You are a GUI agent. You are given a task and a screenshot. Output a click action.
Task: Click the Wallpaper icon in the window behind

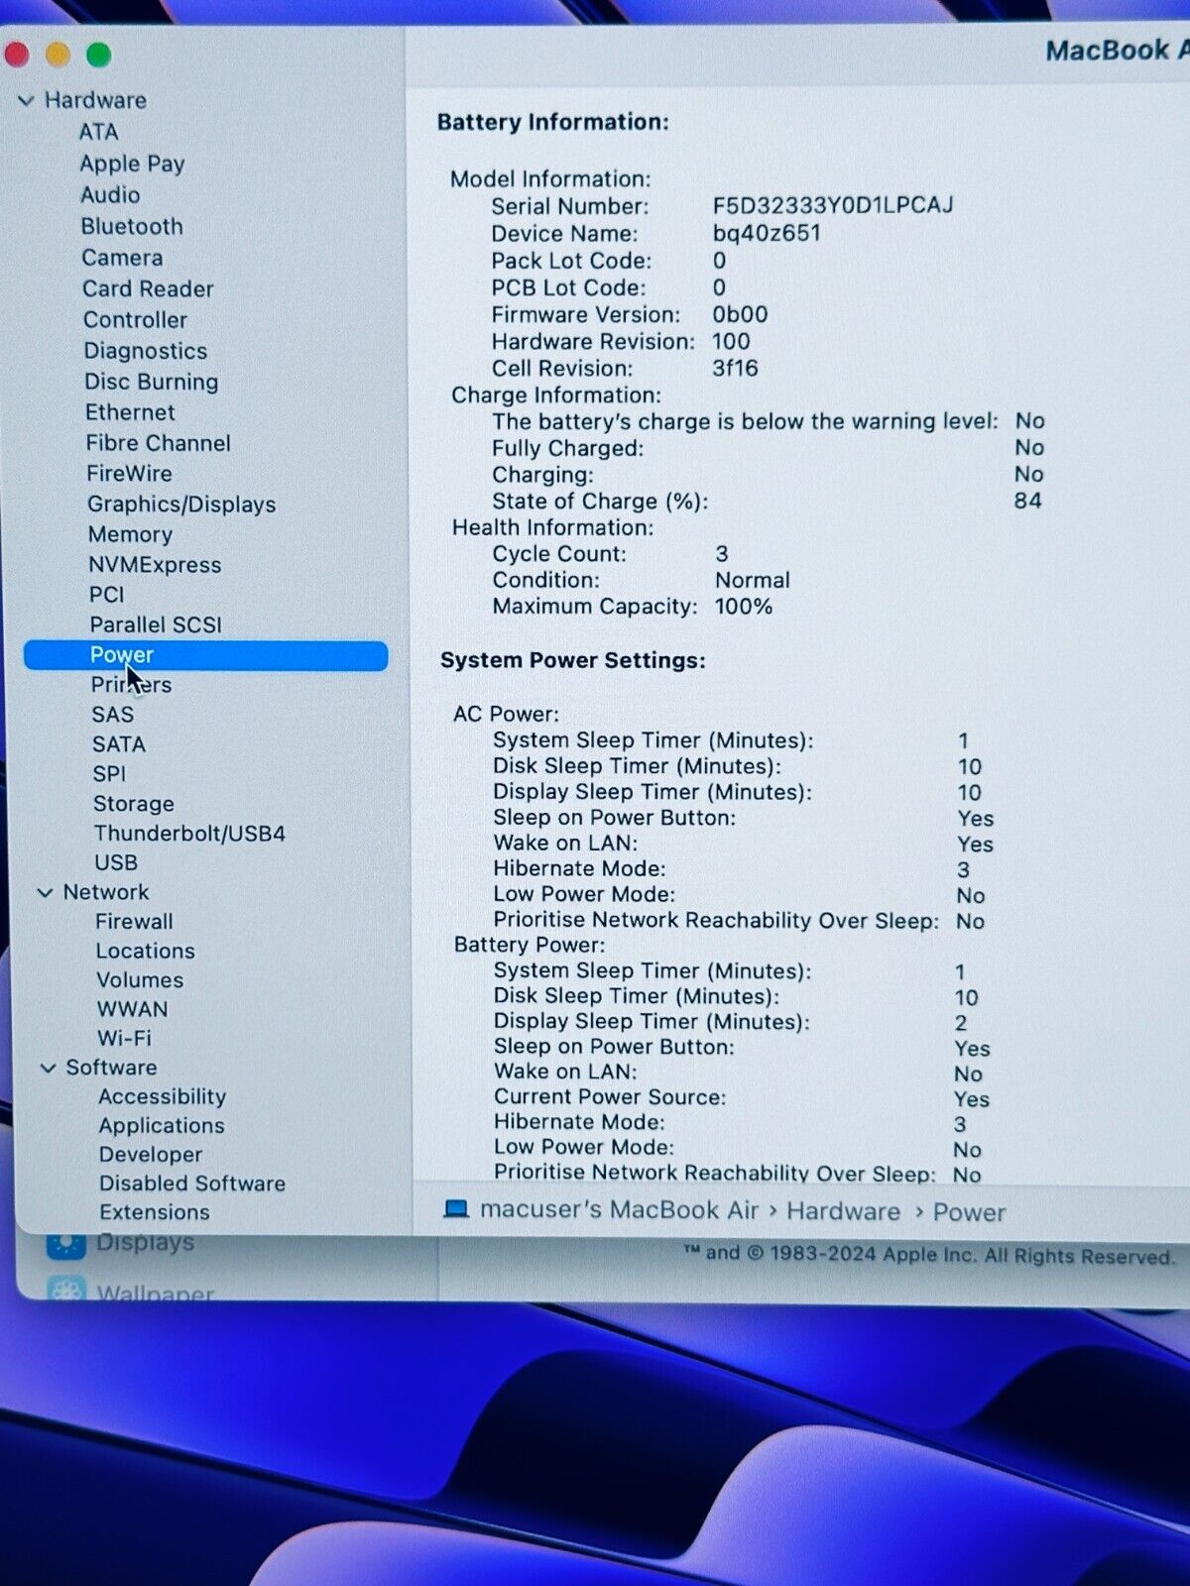pyautogui.click(x=66, y=1290)
